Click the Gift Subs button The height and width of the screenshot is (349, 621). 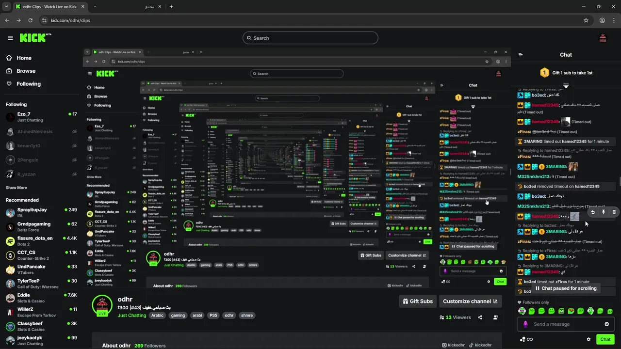point(418,301)
